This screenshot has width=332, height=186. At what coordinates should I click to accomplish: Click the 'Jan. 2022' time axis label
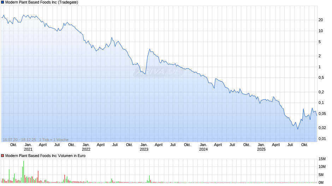pos(86,147)
